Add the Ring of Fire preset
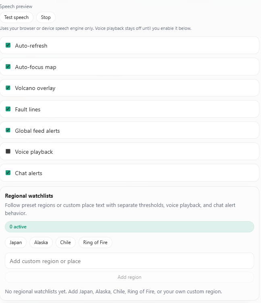Screen dimensions: 261x303 pyautogui.click(x=95, y=242)
